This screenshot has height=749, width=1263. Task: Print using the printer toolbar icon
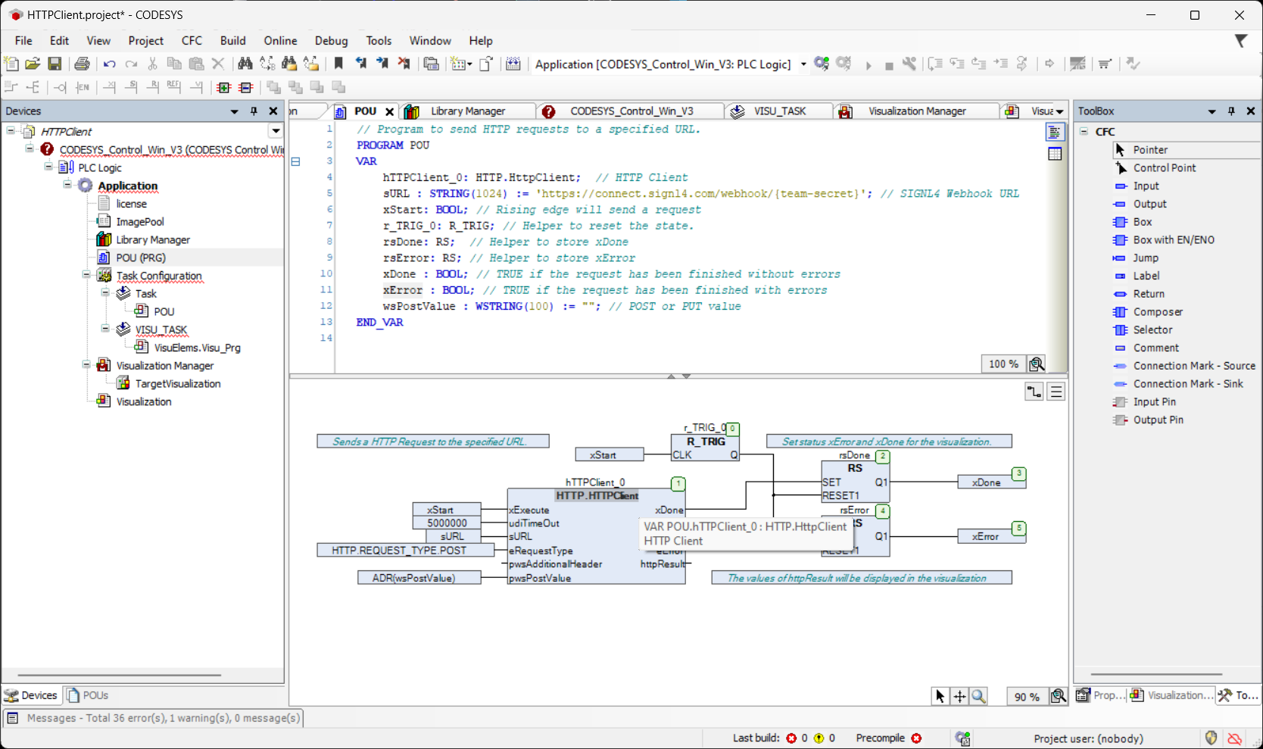[82, 64]
